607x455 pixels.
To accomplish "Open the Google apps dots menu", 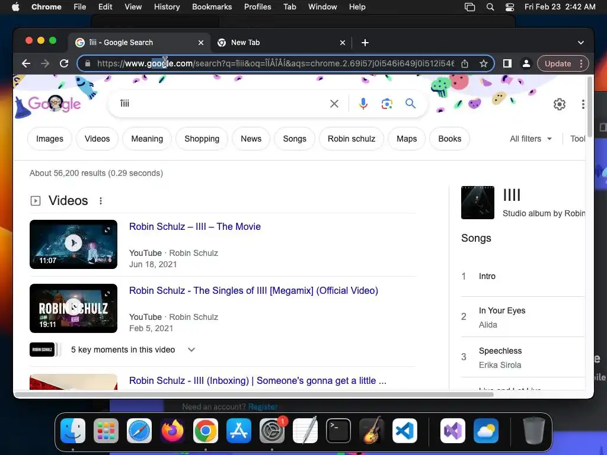I will (583, 104).
